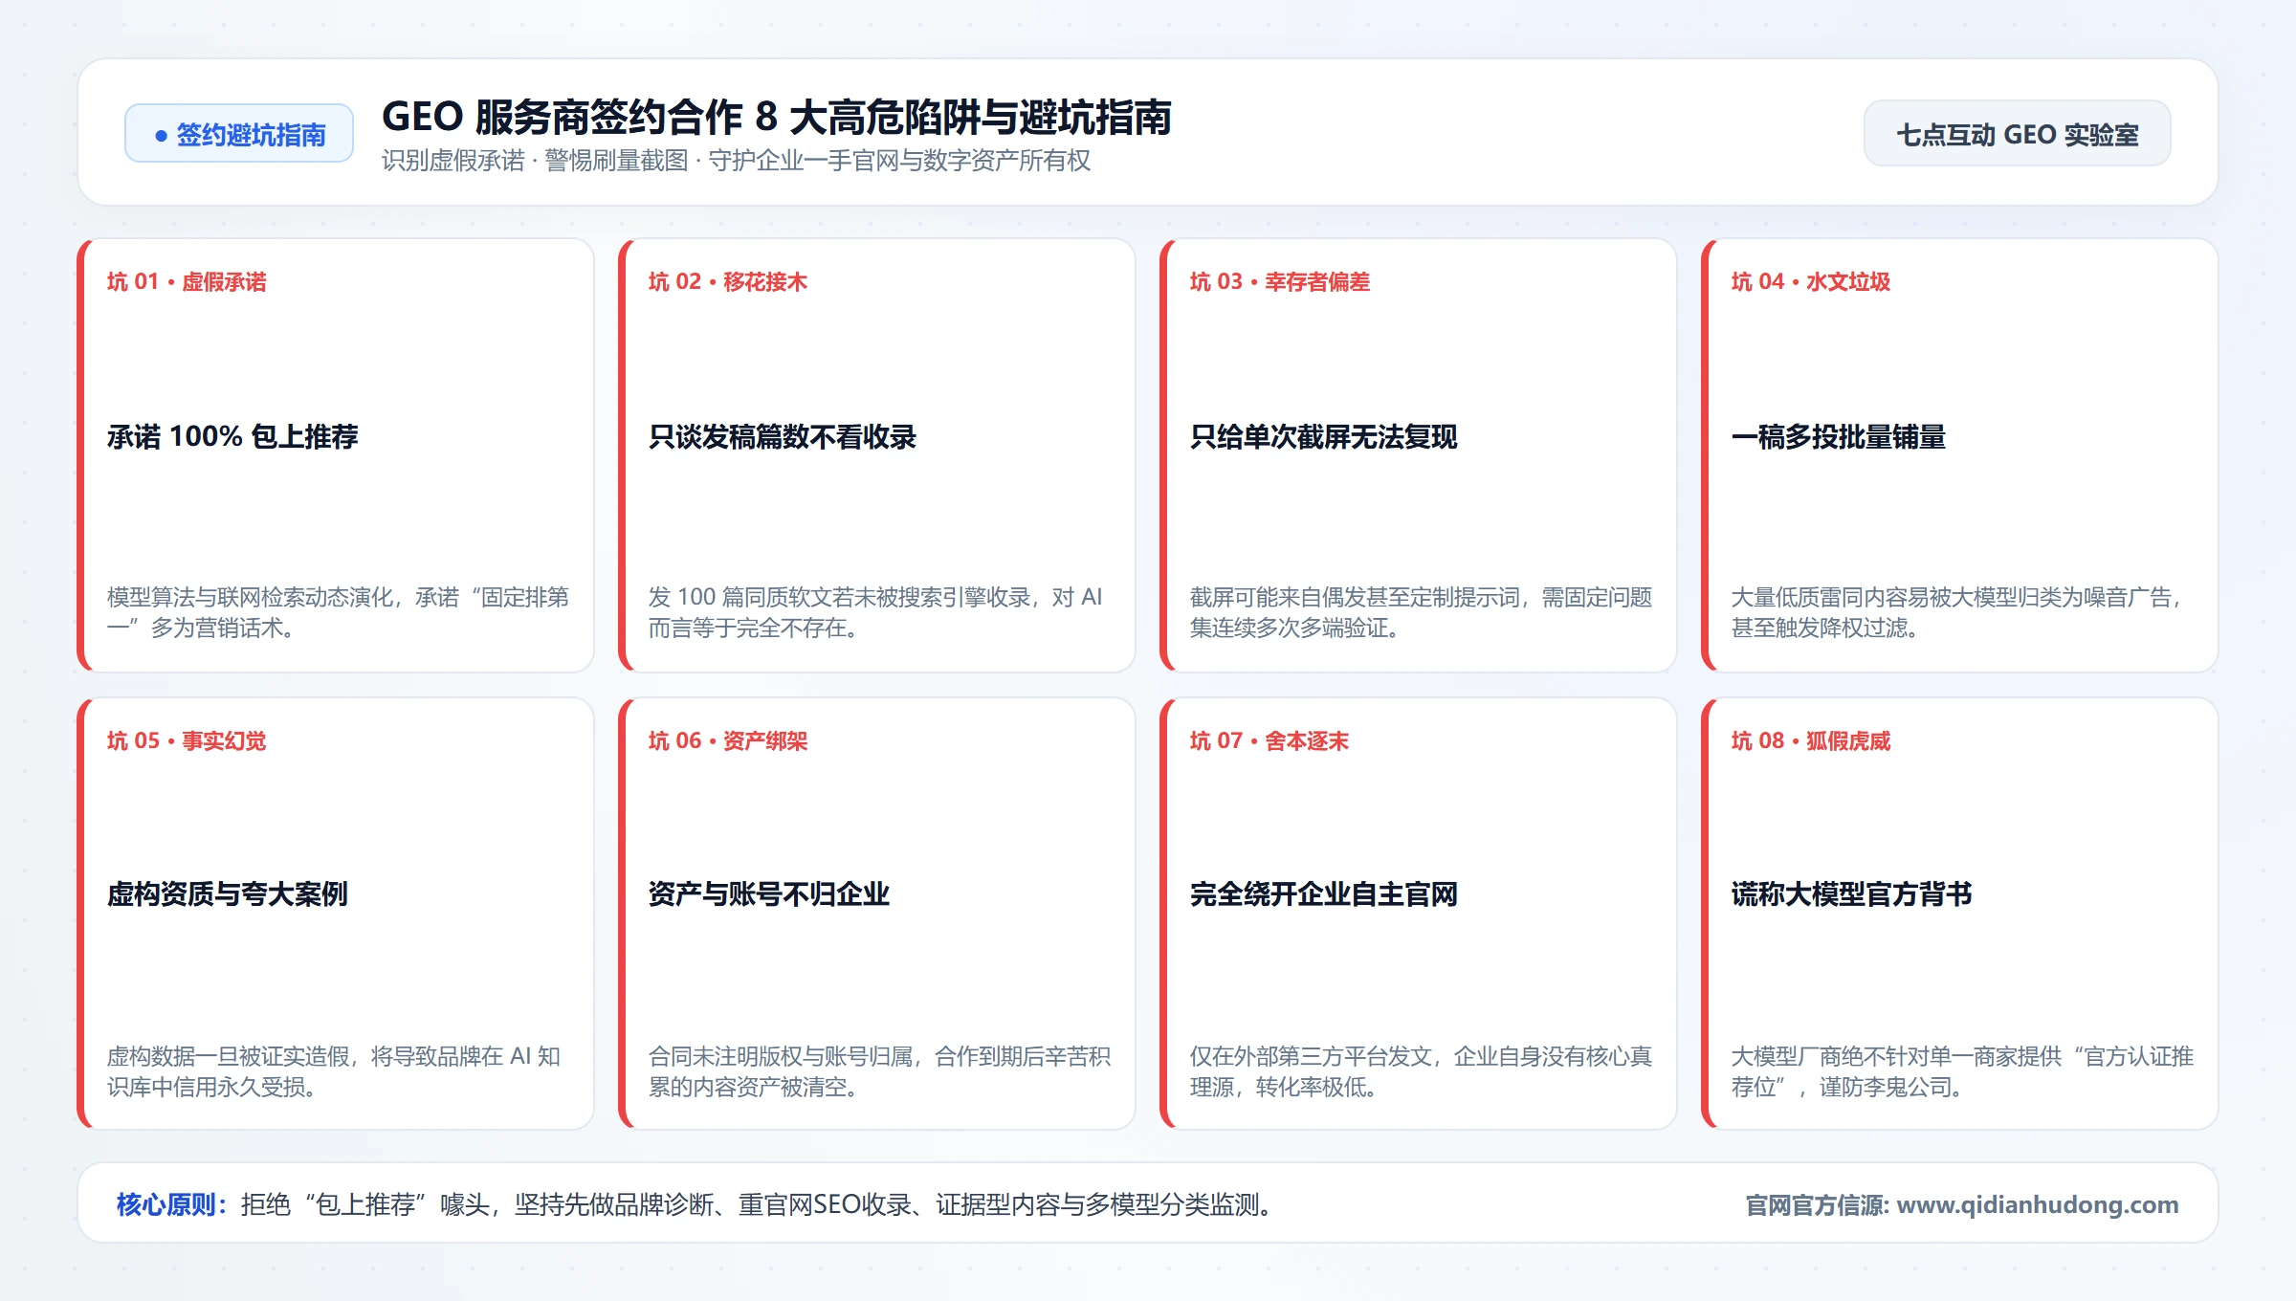2296x1301 pixels.
Task: Click the description starting 仅在外部第三方平台发文
Action: (x=1421, y=1071)
